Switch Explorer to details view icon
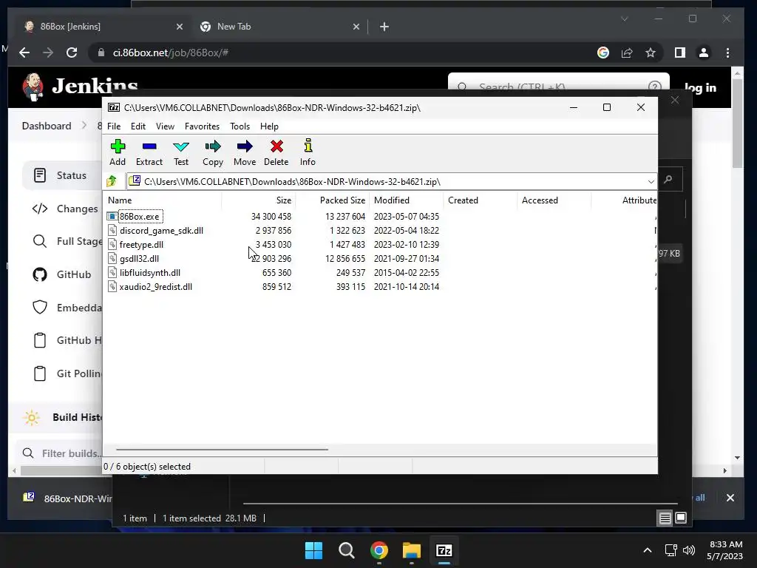 pyautogui.click(x=665, y=518)
